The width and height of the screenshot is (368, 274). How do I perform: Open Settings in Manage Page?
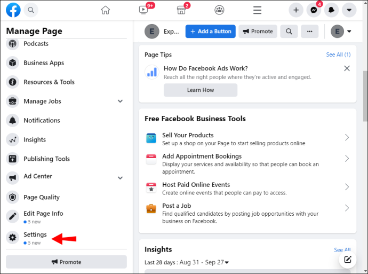point(35,234)
